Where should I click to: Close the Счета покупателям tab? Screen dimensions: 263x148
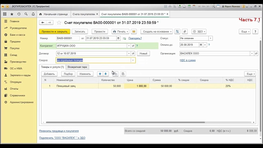[97, 14]
